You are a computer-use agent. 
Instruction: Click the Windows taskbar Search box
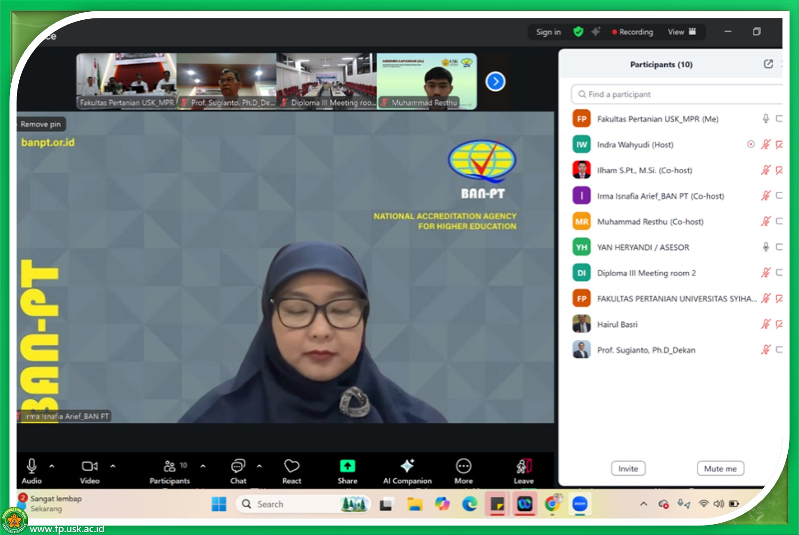click(303, 504)
